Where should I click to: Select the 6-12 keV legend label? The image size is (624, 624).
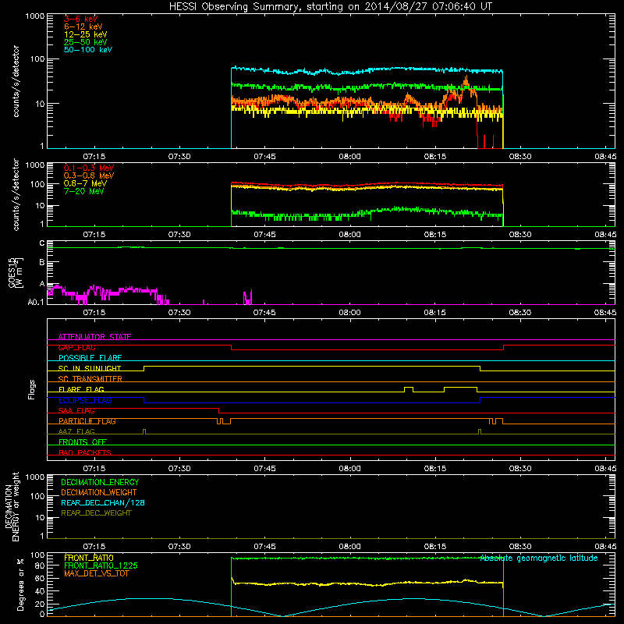click(83, 27)
